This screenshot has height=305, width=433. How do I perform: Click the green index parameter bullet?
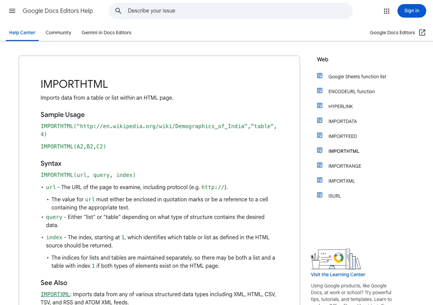[54, 237]
